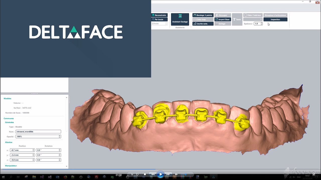Image resolution: width=321 pixels, height=180 pixels.
Task: Click Récepteur d'articulateur button
Action: click(275, 15)
